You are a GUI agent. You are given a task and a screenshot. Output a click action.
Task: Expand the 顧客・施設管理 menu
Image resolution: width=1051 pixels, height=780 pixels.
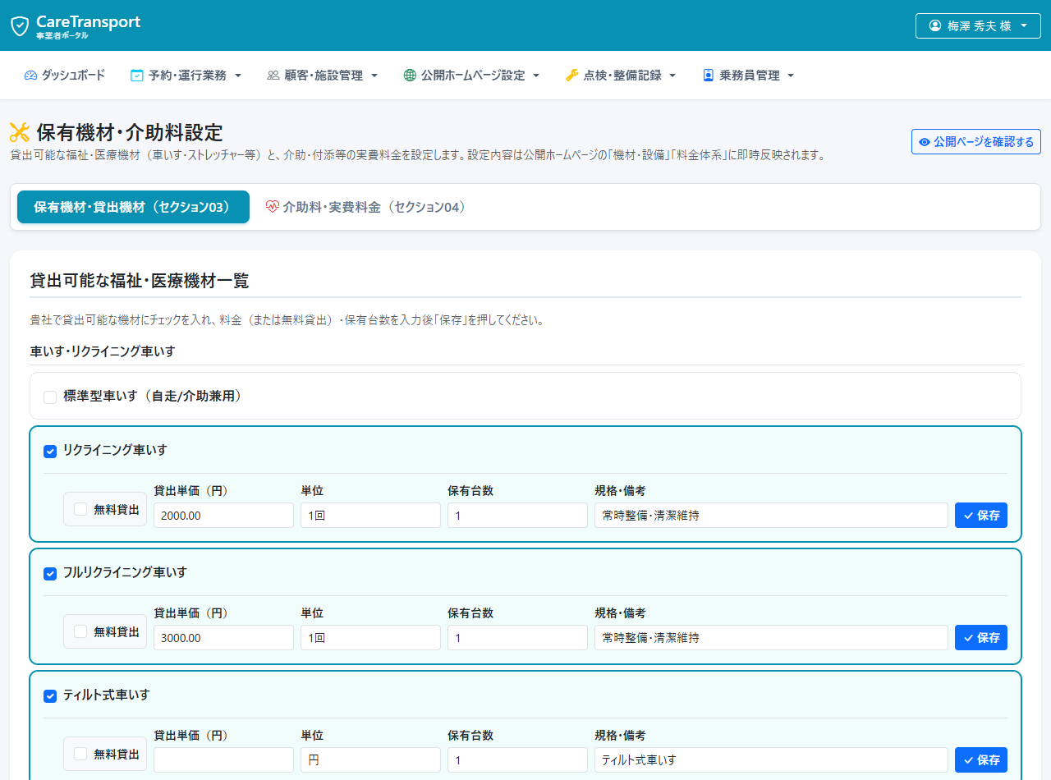click(323, 76)
